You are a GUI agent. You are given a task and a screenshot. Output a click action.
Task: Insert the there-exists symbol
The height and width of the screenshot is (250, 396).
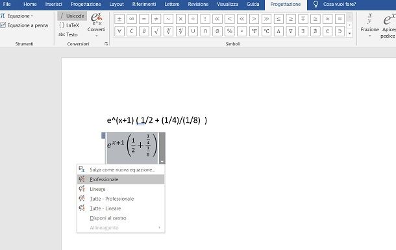click(x=303, y=31)
